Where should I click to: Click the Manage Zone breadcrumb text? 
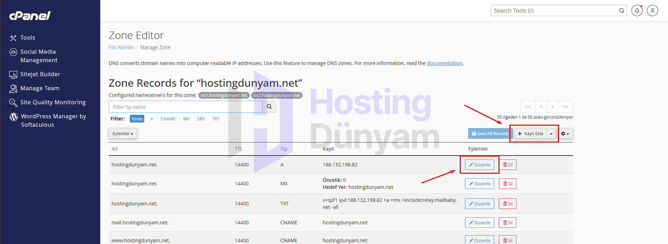(x=155, y=47)
